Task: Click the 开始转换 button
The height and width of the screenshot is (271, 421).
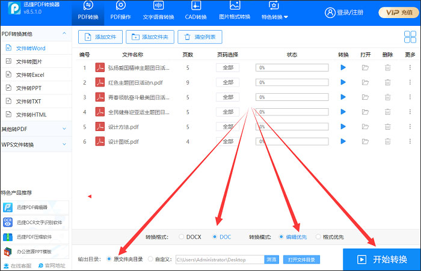Action: [381, 259]
